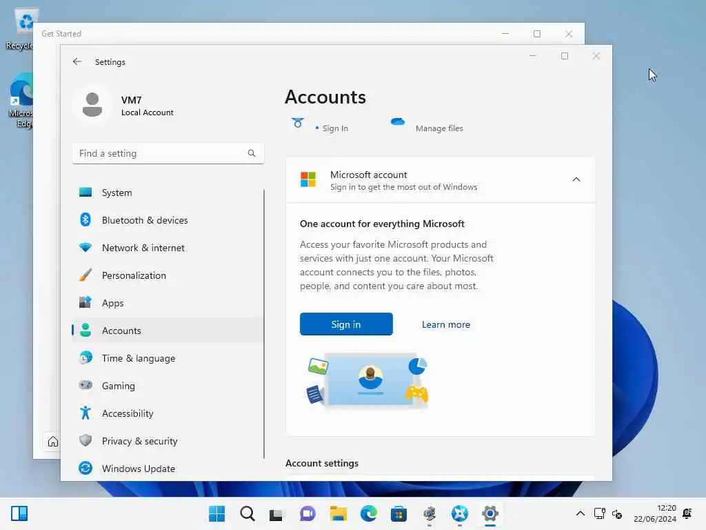This screenshot has height=530, width=706.
Task: Open Privacy & security settings
Action: [x=168, y=441]
